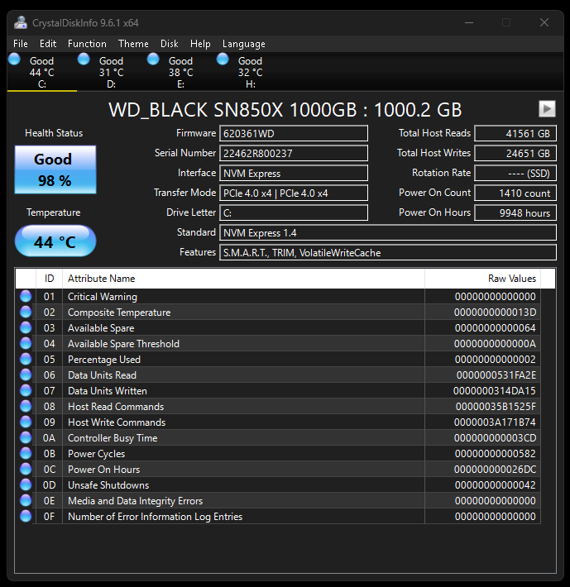Click the Standard field NVM Express 1.4

(388, 232)
